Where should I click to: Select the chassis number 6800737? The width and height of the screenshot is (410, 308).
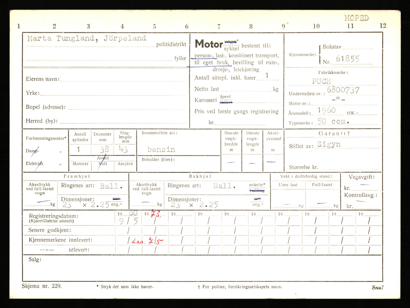[x=343, y=90]
